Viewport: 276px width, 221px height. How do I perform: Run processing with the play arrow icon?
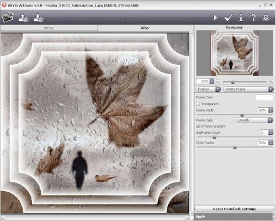pos(215,18)
